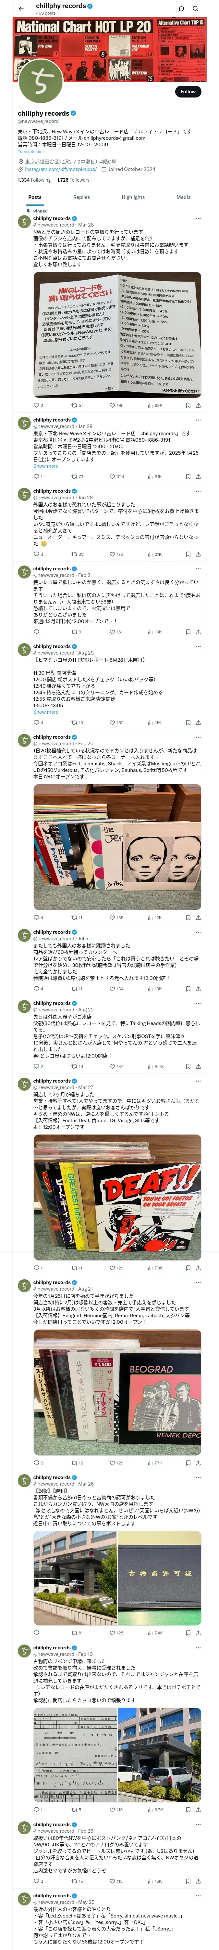
Task: Share the Jan 29 post
Action: (198, 476)
